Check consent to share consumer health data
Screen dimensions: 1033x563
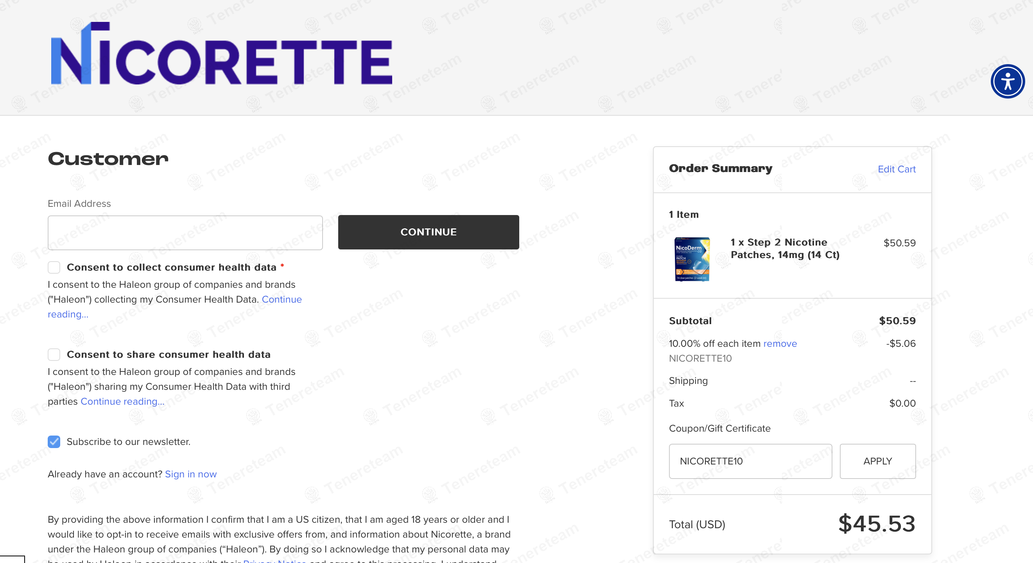(x=54, y=355)
